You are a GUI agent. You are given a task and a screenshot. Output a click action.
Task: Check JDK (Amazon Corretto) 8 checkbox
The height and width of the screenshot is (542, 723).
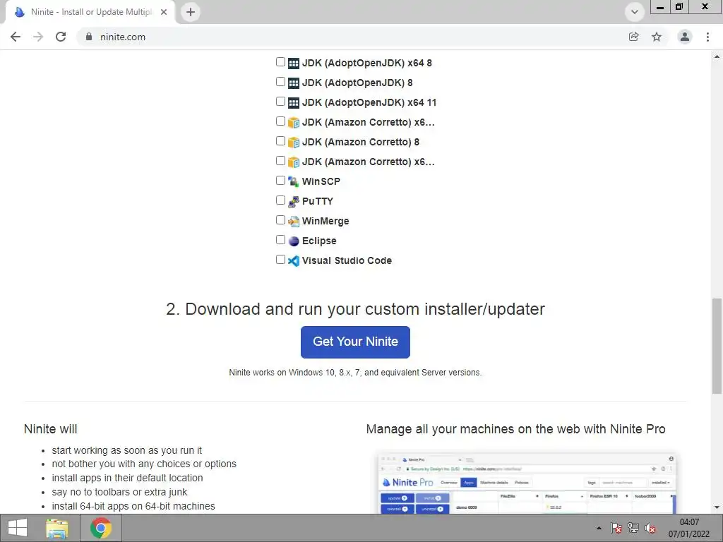click(x=280, y=141)
